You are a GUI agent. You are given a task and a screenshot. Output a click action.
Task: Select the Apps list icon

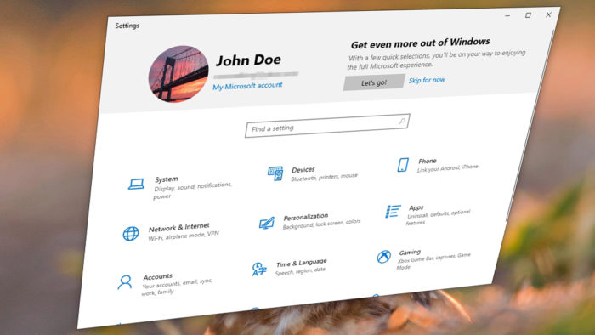coord(393,212)
